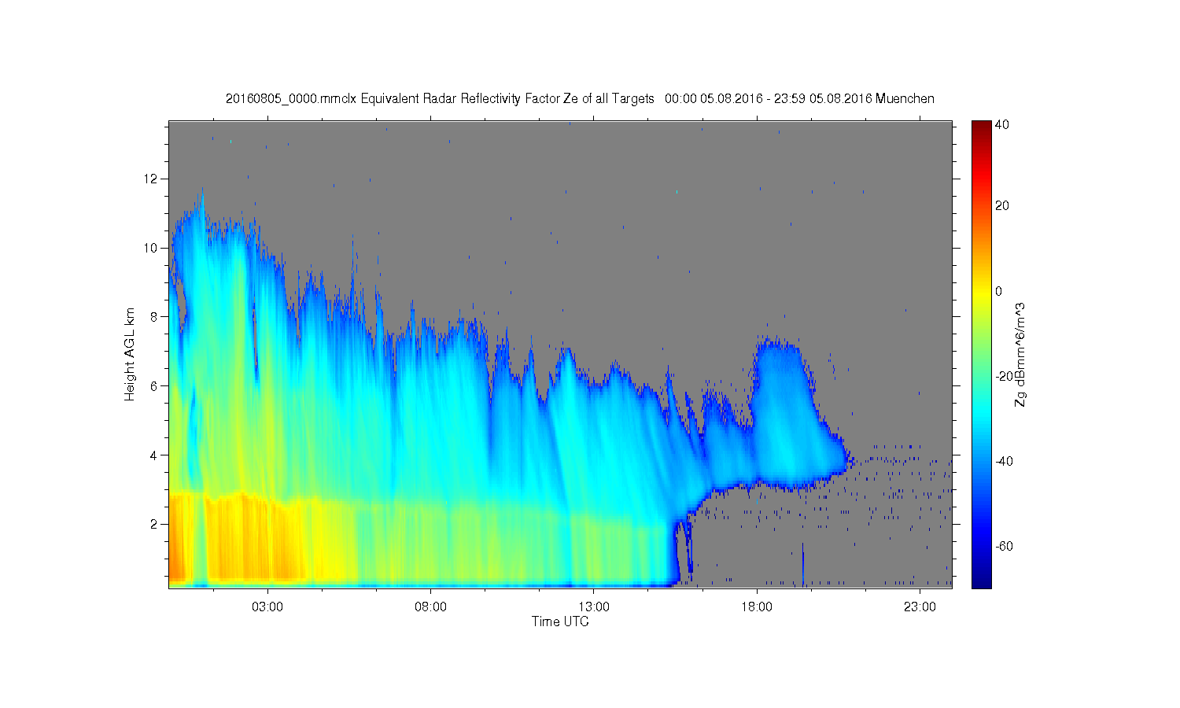The height and width of the screenshot is (708, 1180).
Task: Click the 08:00 time tick label
Action: [x=431, y=607]
